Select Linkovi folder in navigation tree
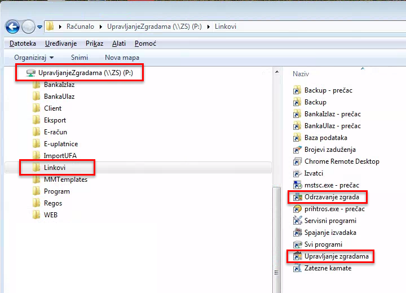The height and width of the screenshot is (293, 406). pyautogui.click(x=55, y=168)
